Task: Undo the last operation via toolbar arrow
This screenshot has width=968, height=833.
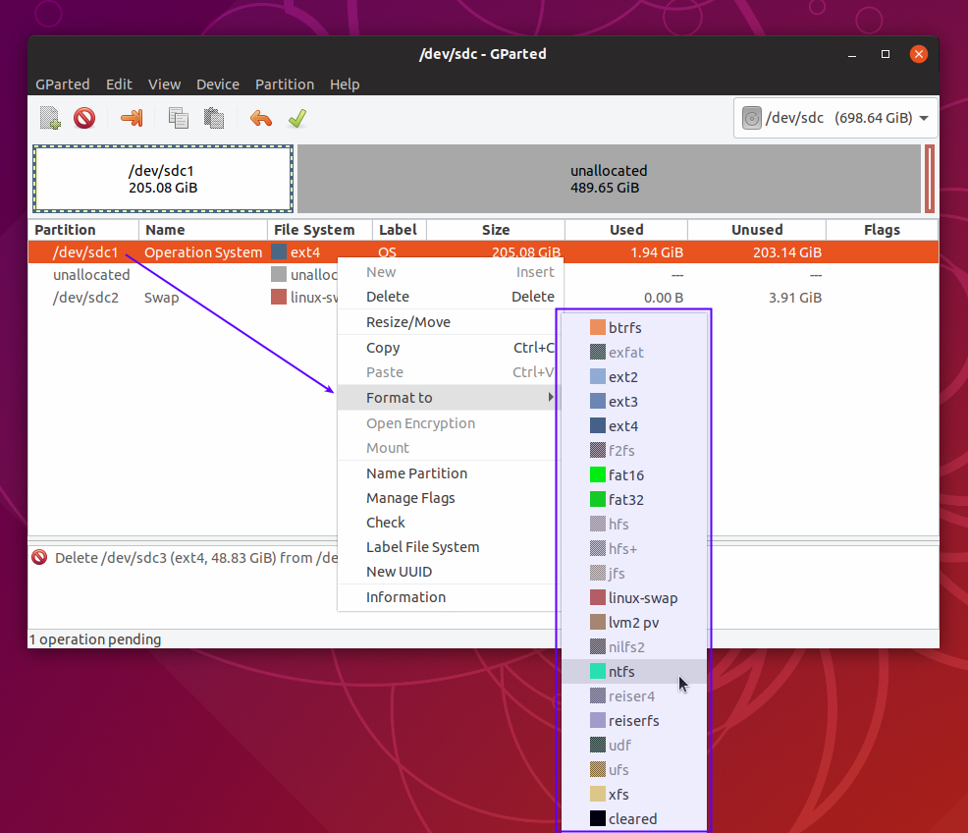Action: point(260,119)
